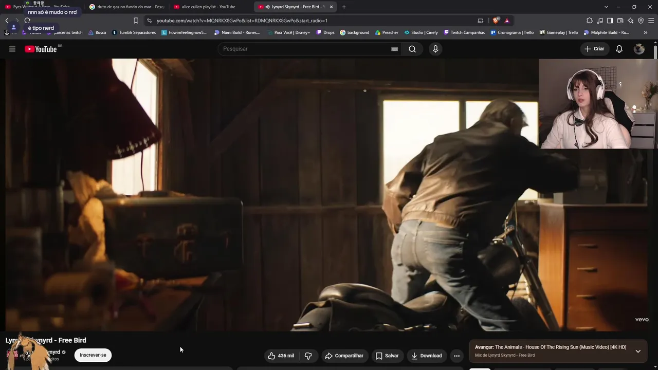Open the 'Para Você | Disney+' bookmark
The height and width of the screenshot is (370, 658).
[288, 32]
